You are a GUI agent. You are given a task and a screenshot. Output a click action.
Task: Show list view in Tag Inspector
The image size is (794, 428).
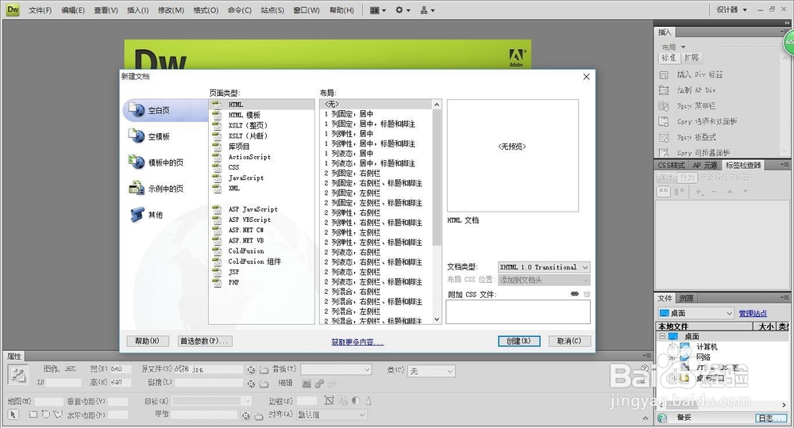pyautogui.click(x=679, y=191)
